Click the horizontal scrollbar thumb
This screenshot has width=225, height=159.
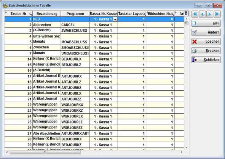click(45, 152)
